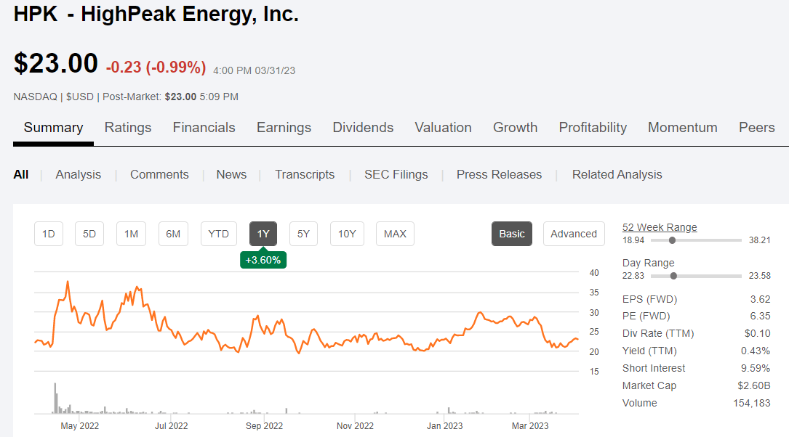View Press Releases

(x=499, y=174)
